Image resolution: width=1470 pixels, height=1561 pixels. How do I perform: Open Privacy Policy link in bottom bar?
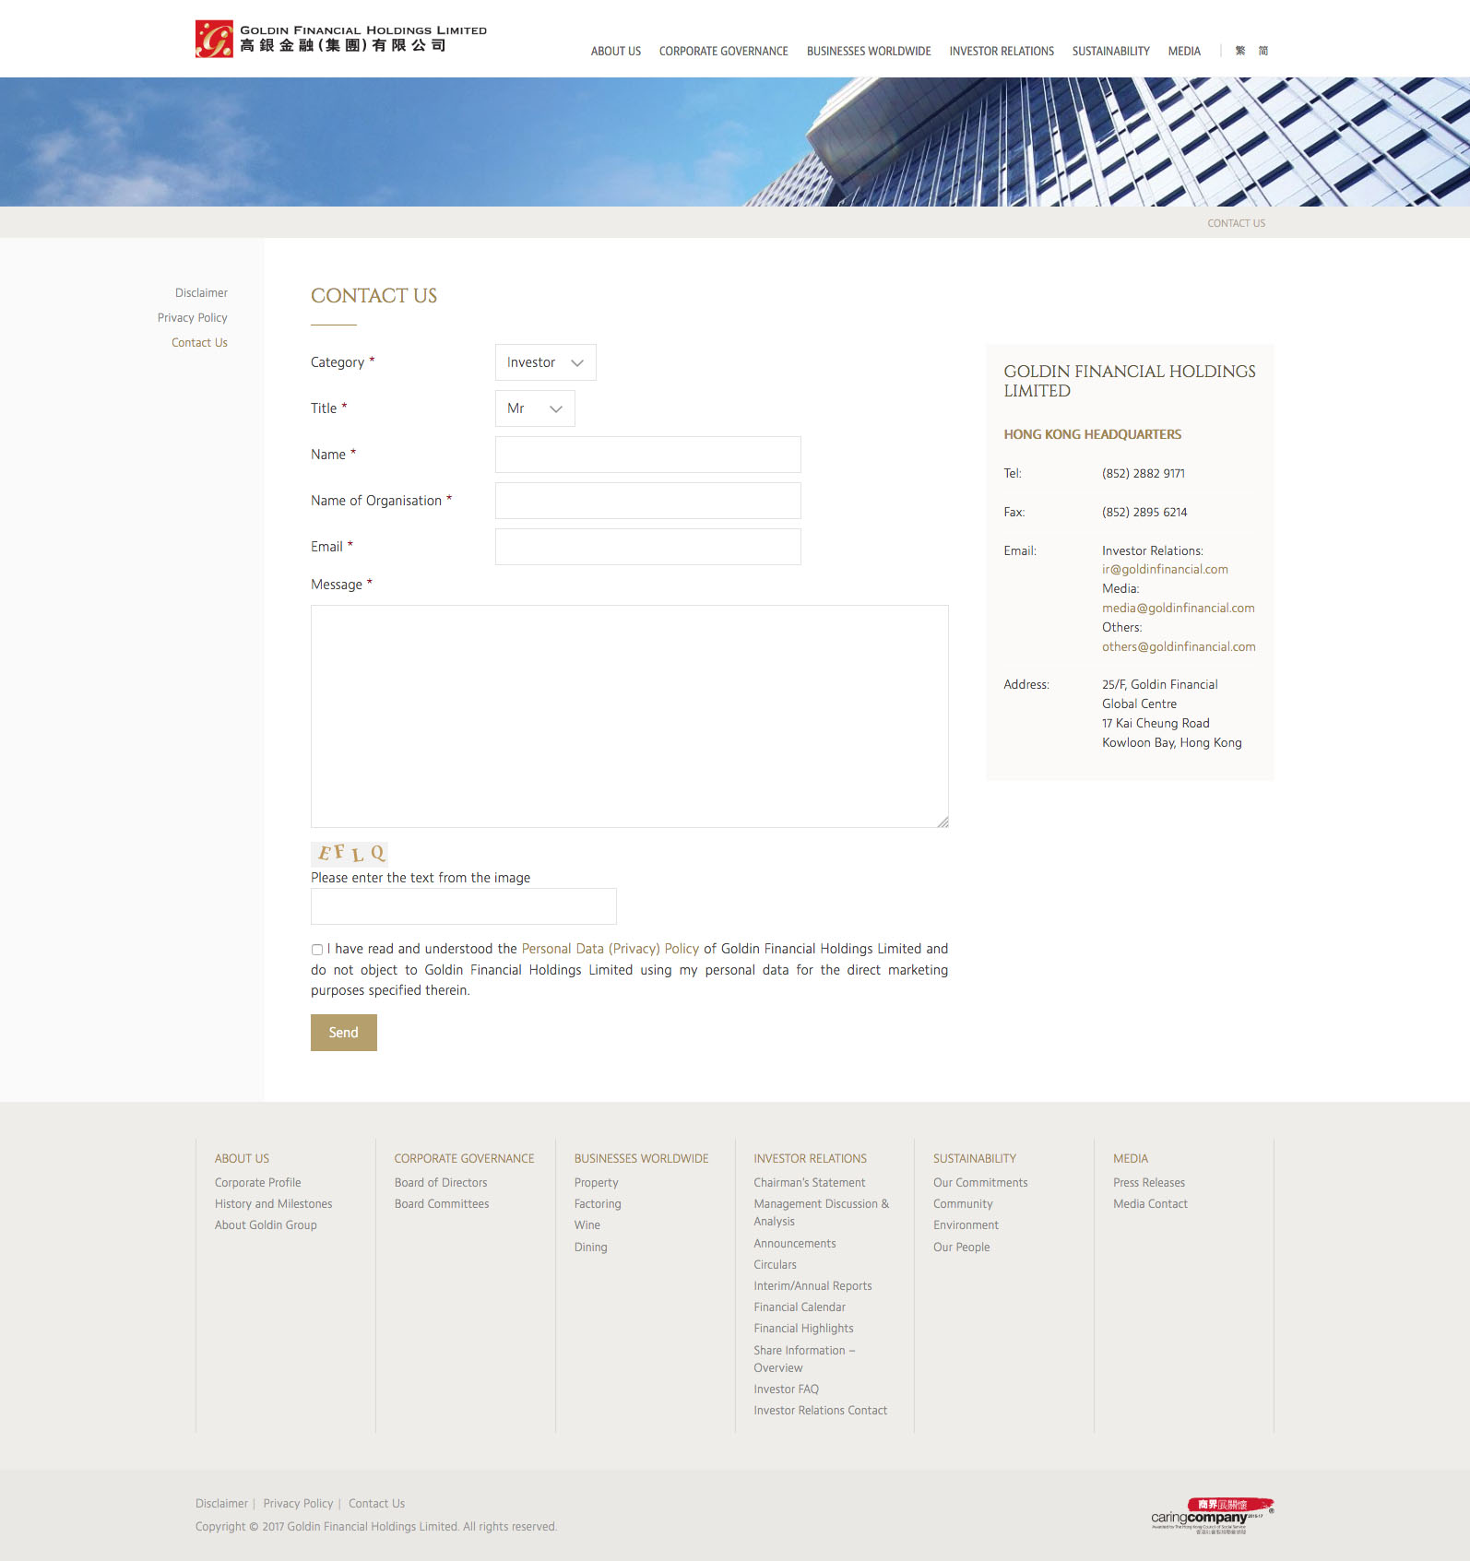pos(298,1504)
